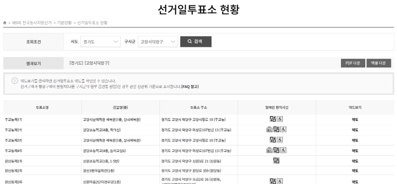
Task: Select the 주교동제3투 polling station name
Action: tap(14, 140)
